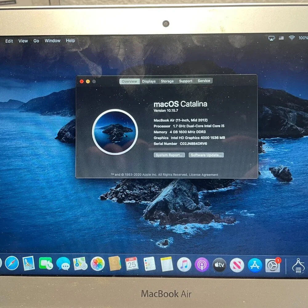Open the Photos app in Dock

point(98,264)
